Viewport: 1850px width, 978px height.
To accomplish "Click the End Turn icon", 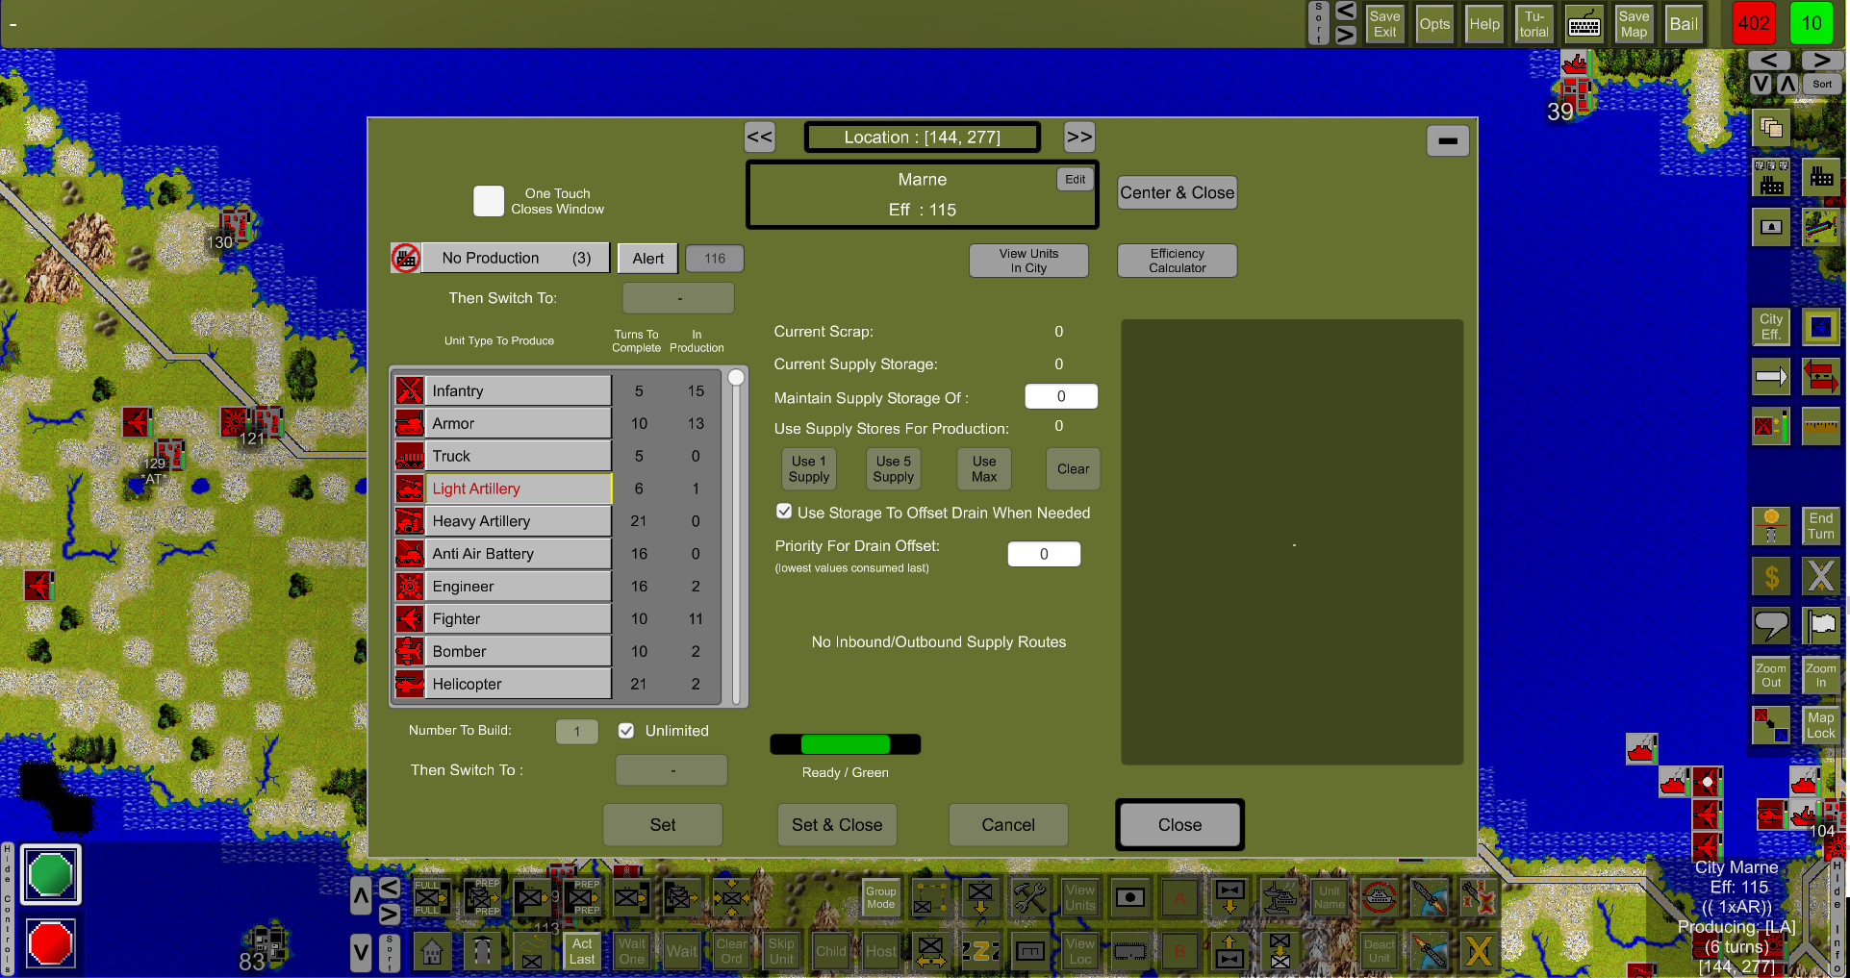I will 1820,526.
